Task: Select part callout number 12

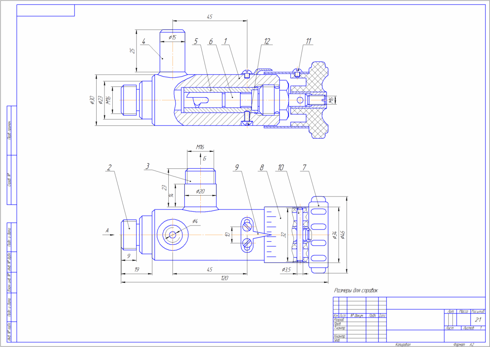Action: [267, 41]
